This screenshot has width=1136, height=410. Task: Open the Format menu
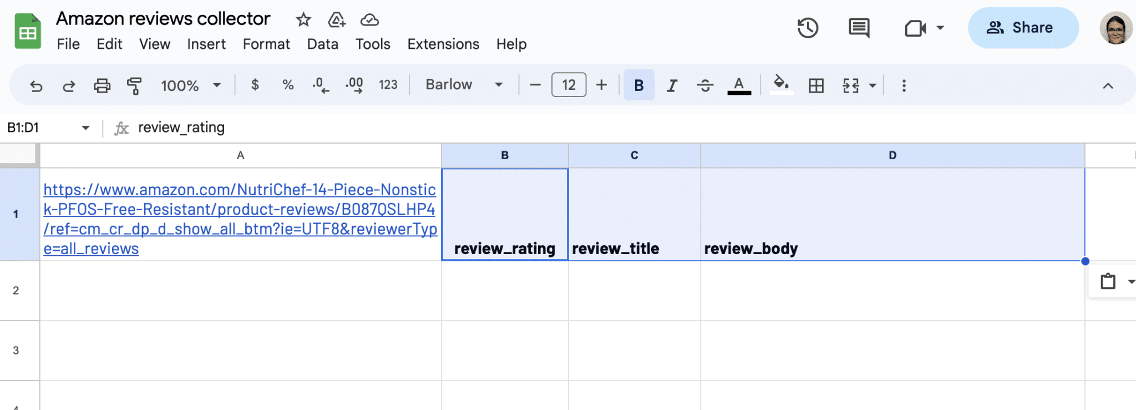pos(266,44)
